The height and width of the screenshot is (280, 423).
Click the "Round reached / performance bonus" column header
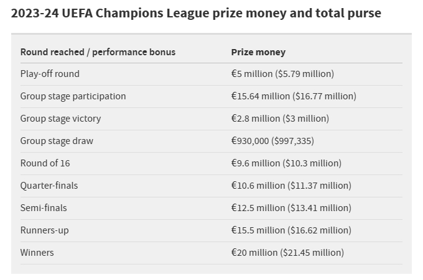tap(98, 52)
